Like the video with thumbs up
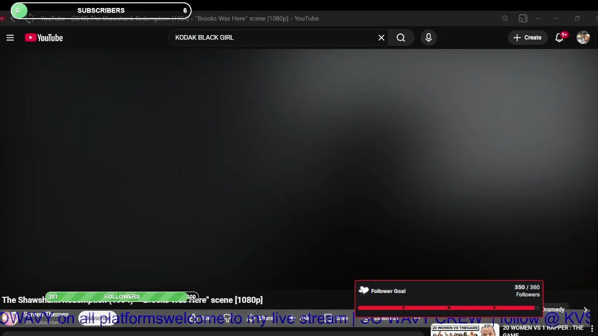Viewport: 598px width, 336px height. pos(201,318)
